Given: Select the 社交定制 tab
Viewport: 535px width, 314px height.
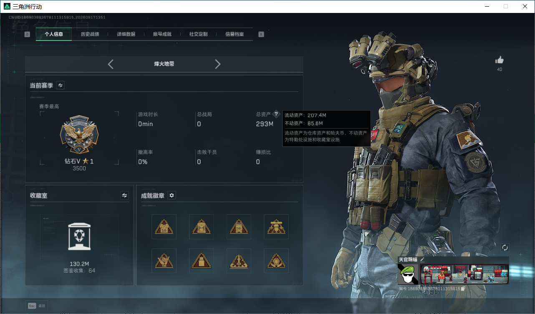Looking at the screenshot, I should (x=198, y=34).
